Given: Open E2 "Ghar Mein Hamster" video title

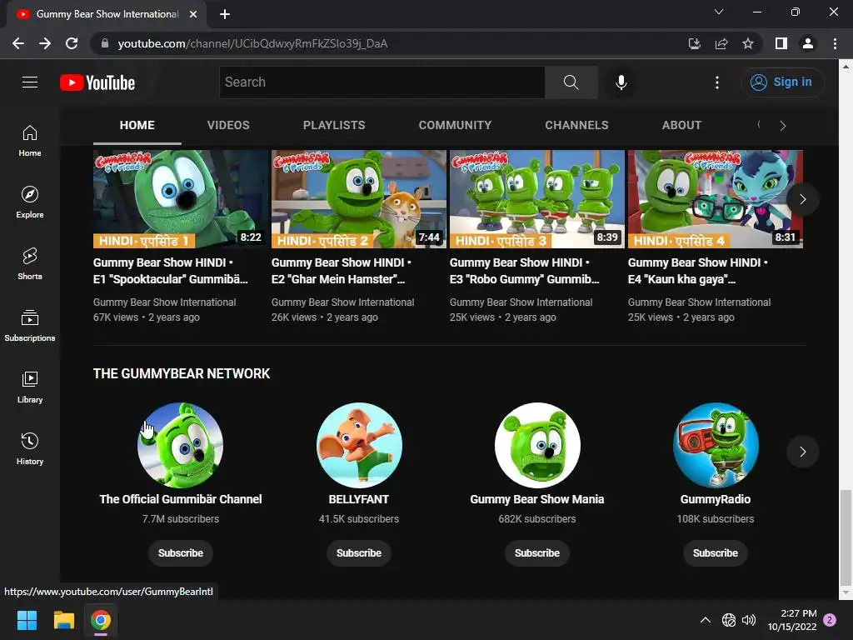Looking at the screenshot, I should pyautogui.click(x=342, y=271).
